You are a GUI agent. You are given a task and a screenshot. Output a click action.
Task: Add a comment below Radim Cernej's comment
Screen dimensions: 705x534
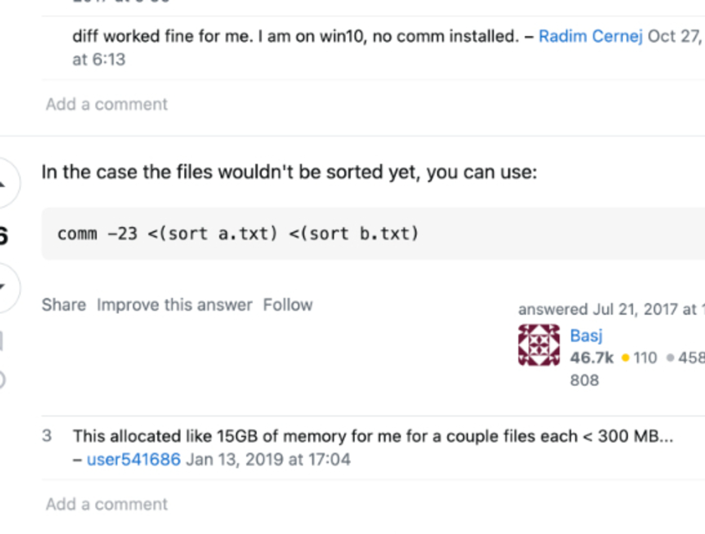tap(107, 104)
